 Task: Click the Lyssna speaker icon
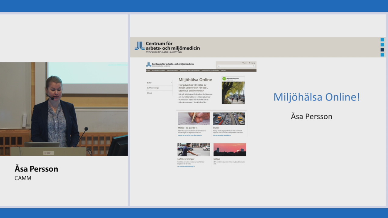(x=243, y=63)
